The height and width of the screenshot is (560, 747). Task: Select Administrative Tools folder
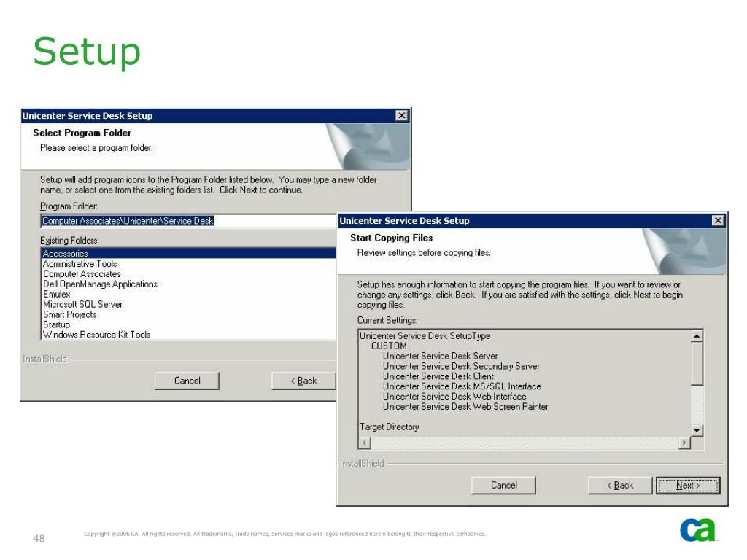(80, 264)
